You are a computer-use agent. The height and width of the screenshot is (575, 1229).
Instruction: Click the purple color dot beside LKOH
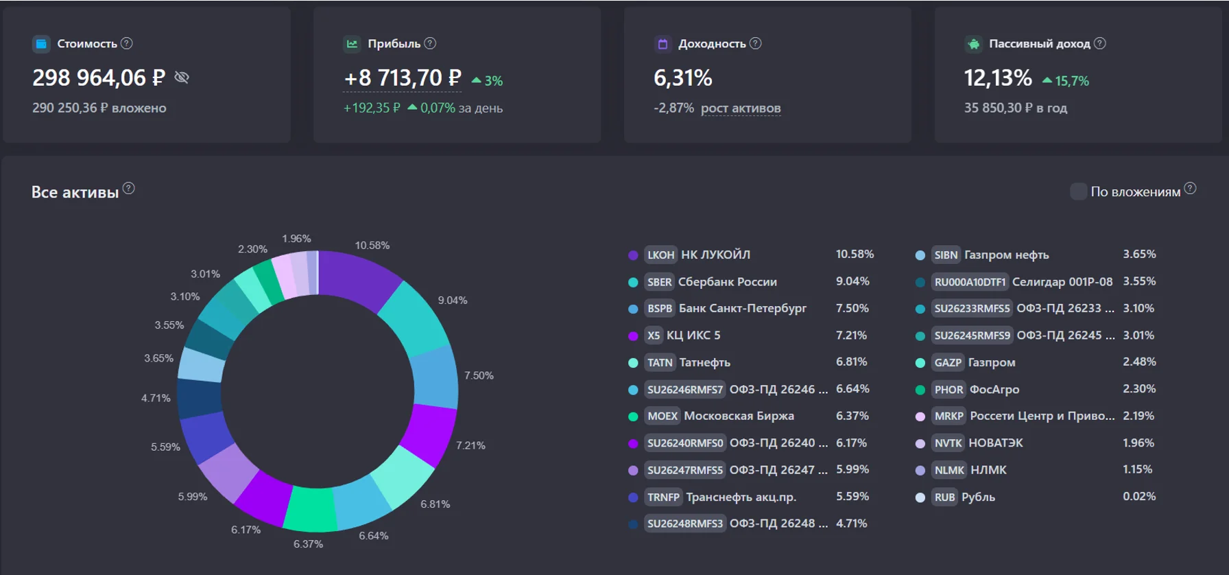(x=633, y=255)
